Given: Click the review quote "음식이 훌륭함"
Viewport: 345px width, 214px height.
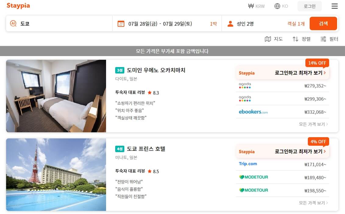Looking at the screenshot, I should (x=129, y=189).
